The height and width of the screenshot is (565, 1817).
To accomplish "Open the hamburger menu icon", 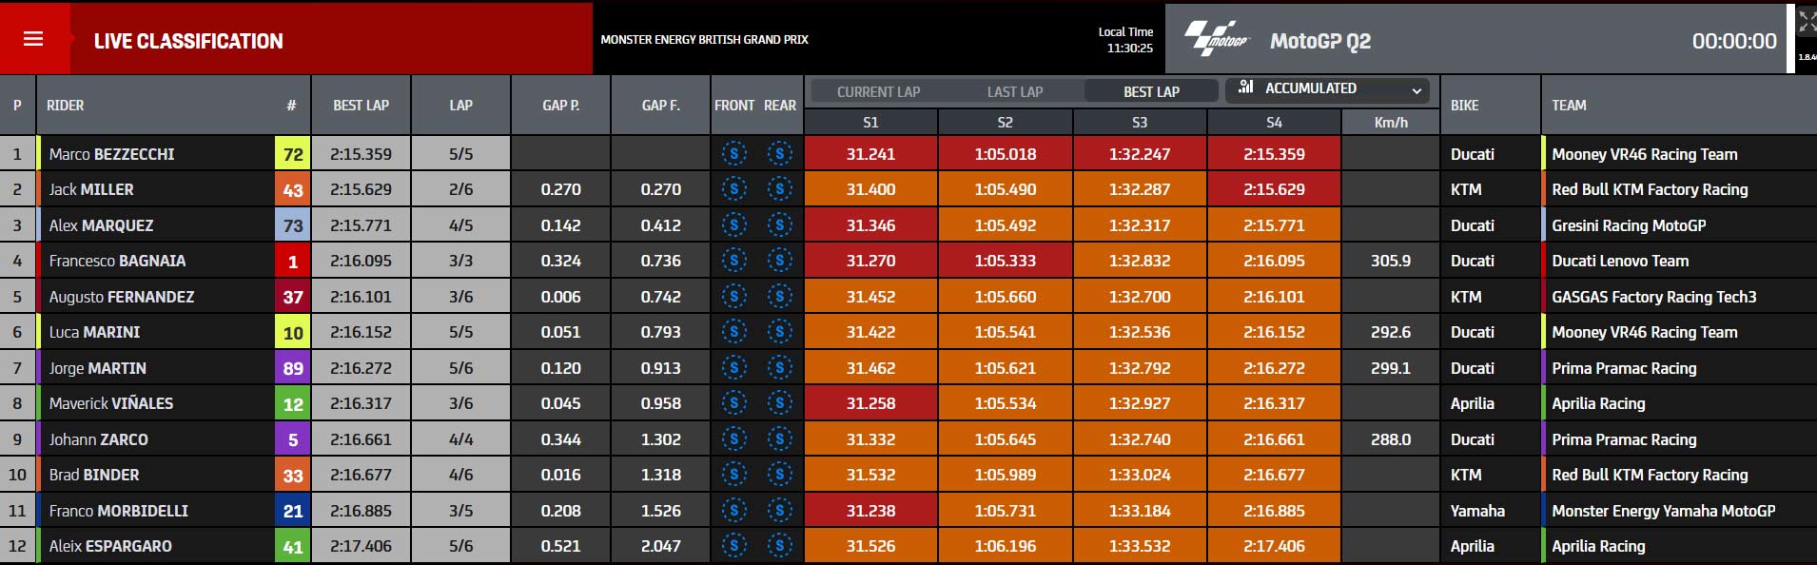I will (x=33, y=39).
